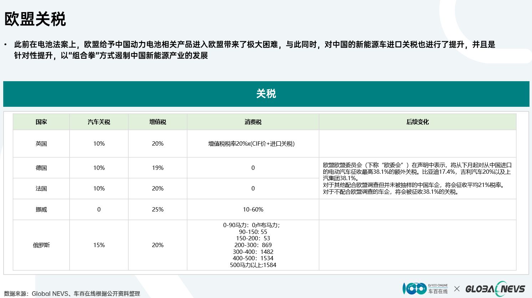The height and width of the screenshot is (298, 532).
Task: Select the 消费税 column header
Action: 253,122
